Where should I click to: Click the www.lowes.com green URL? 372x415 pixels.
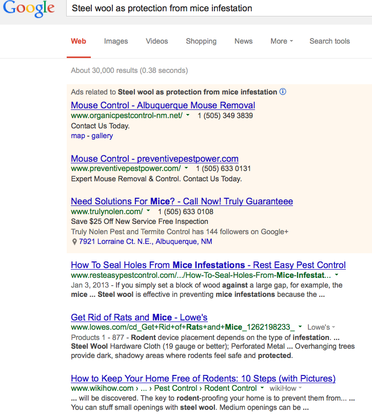(183, 327)
